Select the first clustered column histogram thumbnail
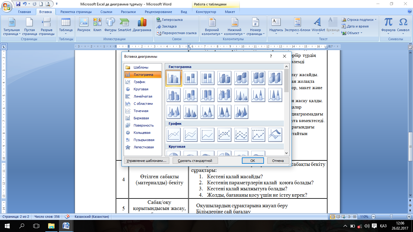Screen dimensions: 413x232 point(174,78)
